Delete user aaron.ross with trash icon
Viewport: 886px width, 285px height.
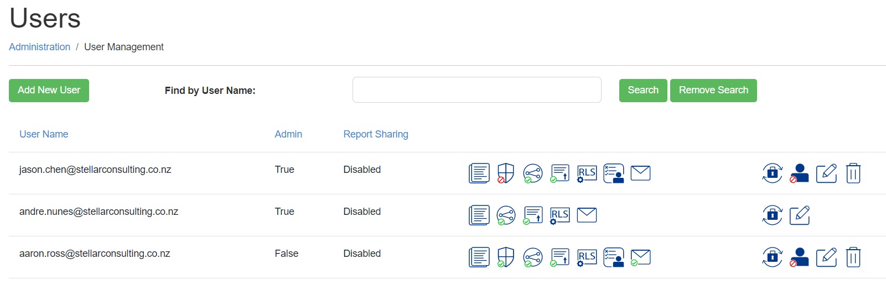(x=853, y=257)
